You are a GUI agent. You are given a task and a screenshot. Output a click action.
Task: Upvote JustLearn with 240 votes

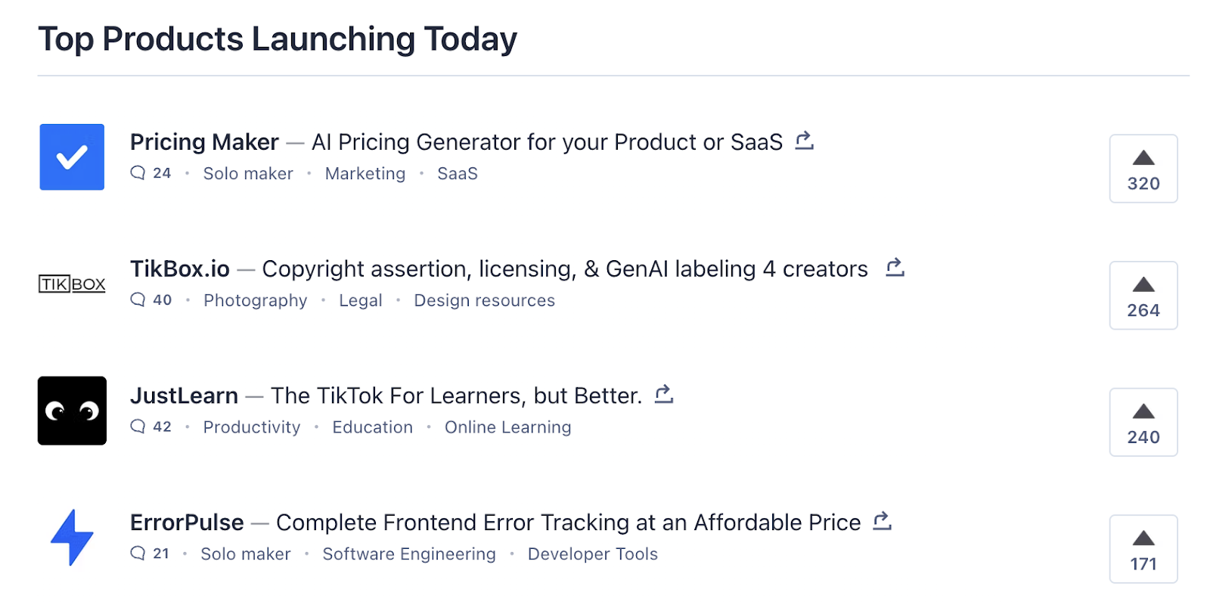click(x=1143, y=422)
